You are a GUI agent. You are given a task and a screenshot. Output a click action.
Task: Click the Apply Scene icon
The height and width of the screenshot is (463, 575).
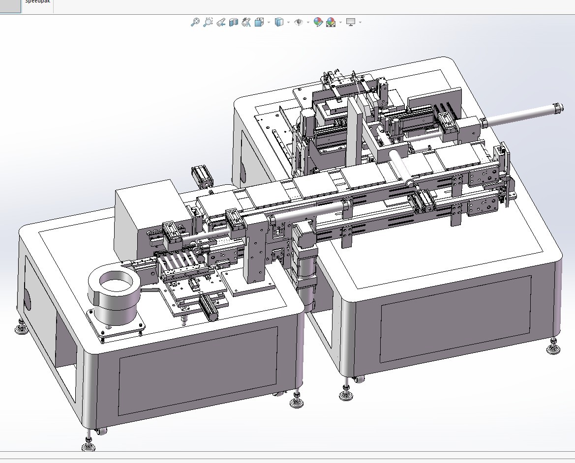pos(331,22)
